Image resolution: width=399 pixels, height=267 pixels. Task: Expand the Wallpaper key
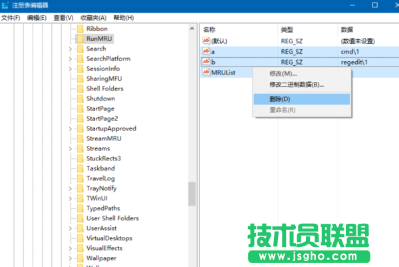tap(70, 258)
